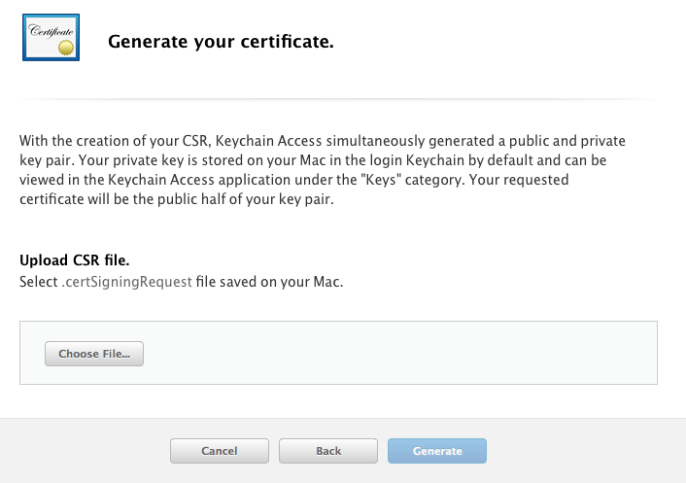Click the gold seal on the certificate image
The image size is (686, 483).
(66, 48)
